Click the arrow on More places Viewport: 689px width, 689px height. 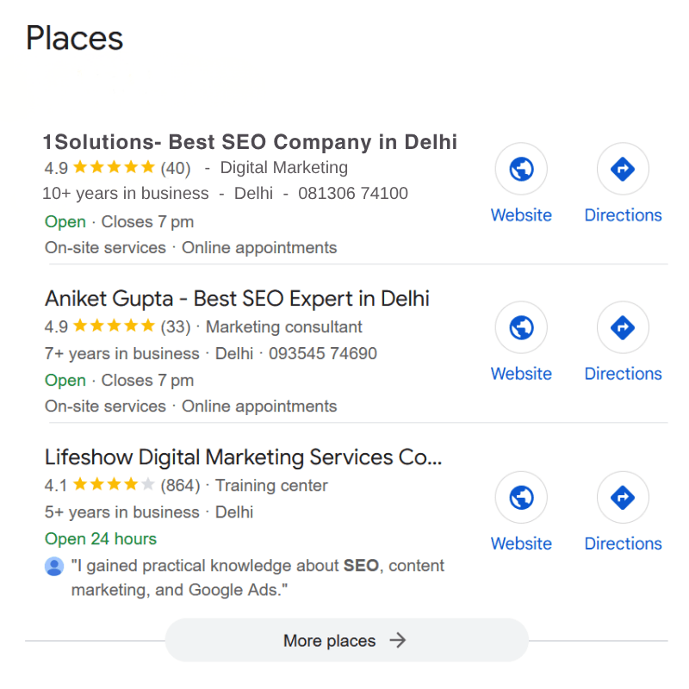tap(397, 640)
